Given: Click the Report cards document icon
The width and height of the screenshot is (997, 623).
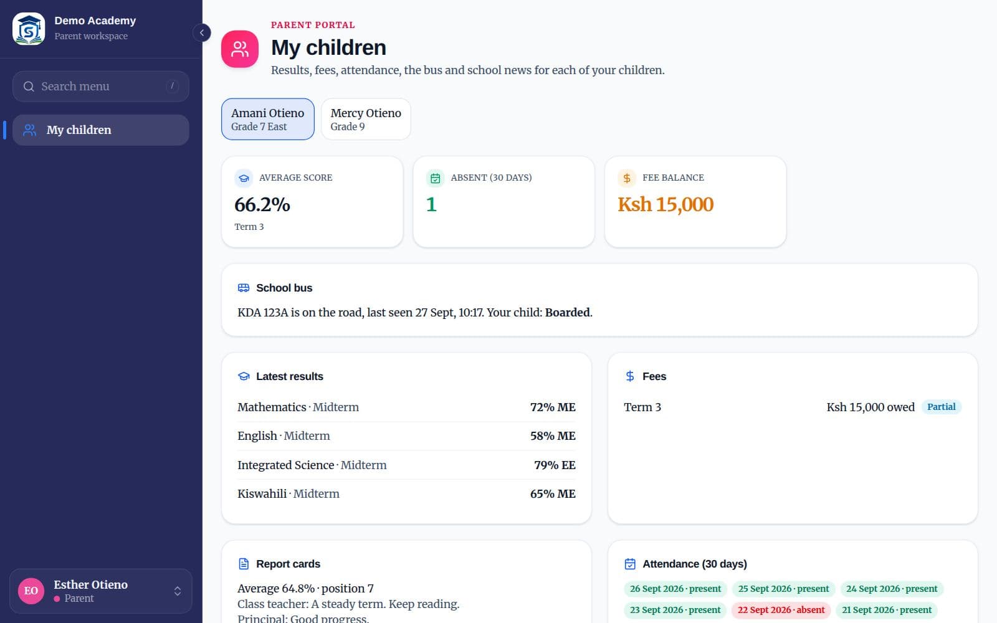Looking at the screenshot, I should (x=244, y=564).
